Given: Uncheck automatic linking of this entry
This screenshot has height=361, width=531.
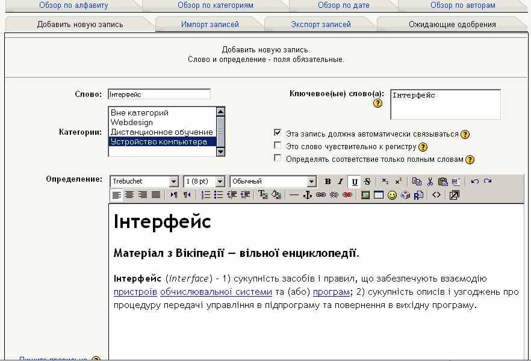Looking at the screenshot, I should point(278,132).
